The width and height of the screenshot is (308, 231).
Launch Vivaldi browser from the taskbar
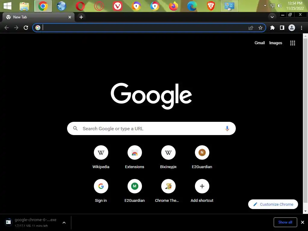[x=118, y=6]
